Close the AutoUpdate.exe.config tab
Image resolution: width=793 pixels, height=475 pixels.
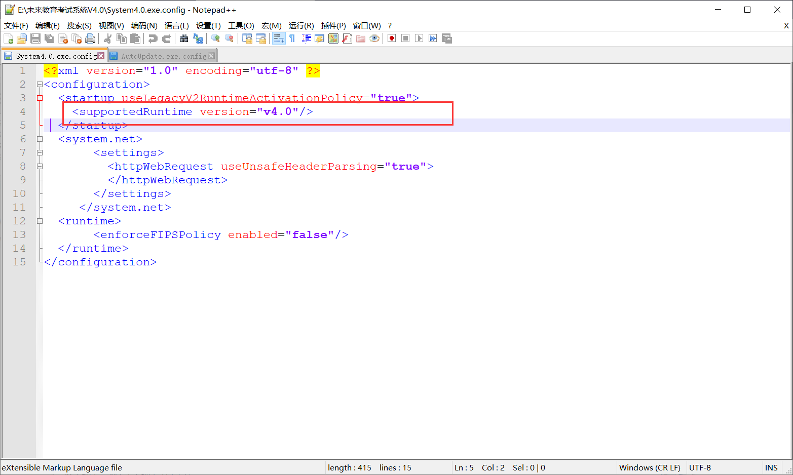[x=211, y=56]
